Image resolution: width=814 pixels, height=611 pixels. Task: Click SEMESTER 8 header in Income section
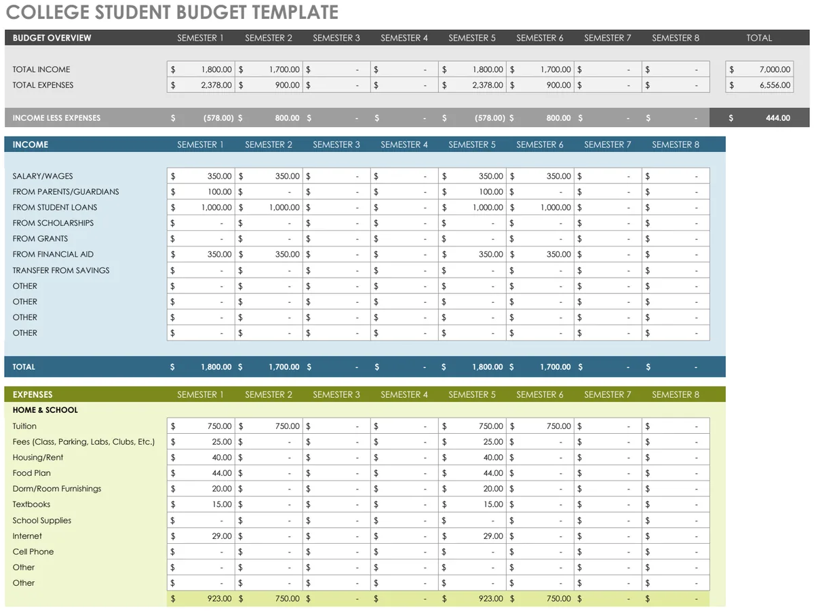[x=676, y=145]
